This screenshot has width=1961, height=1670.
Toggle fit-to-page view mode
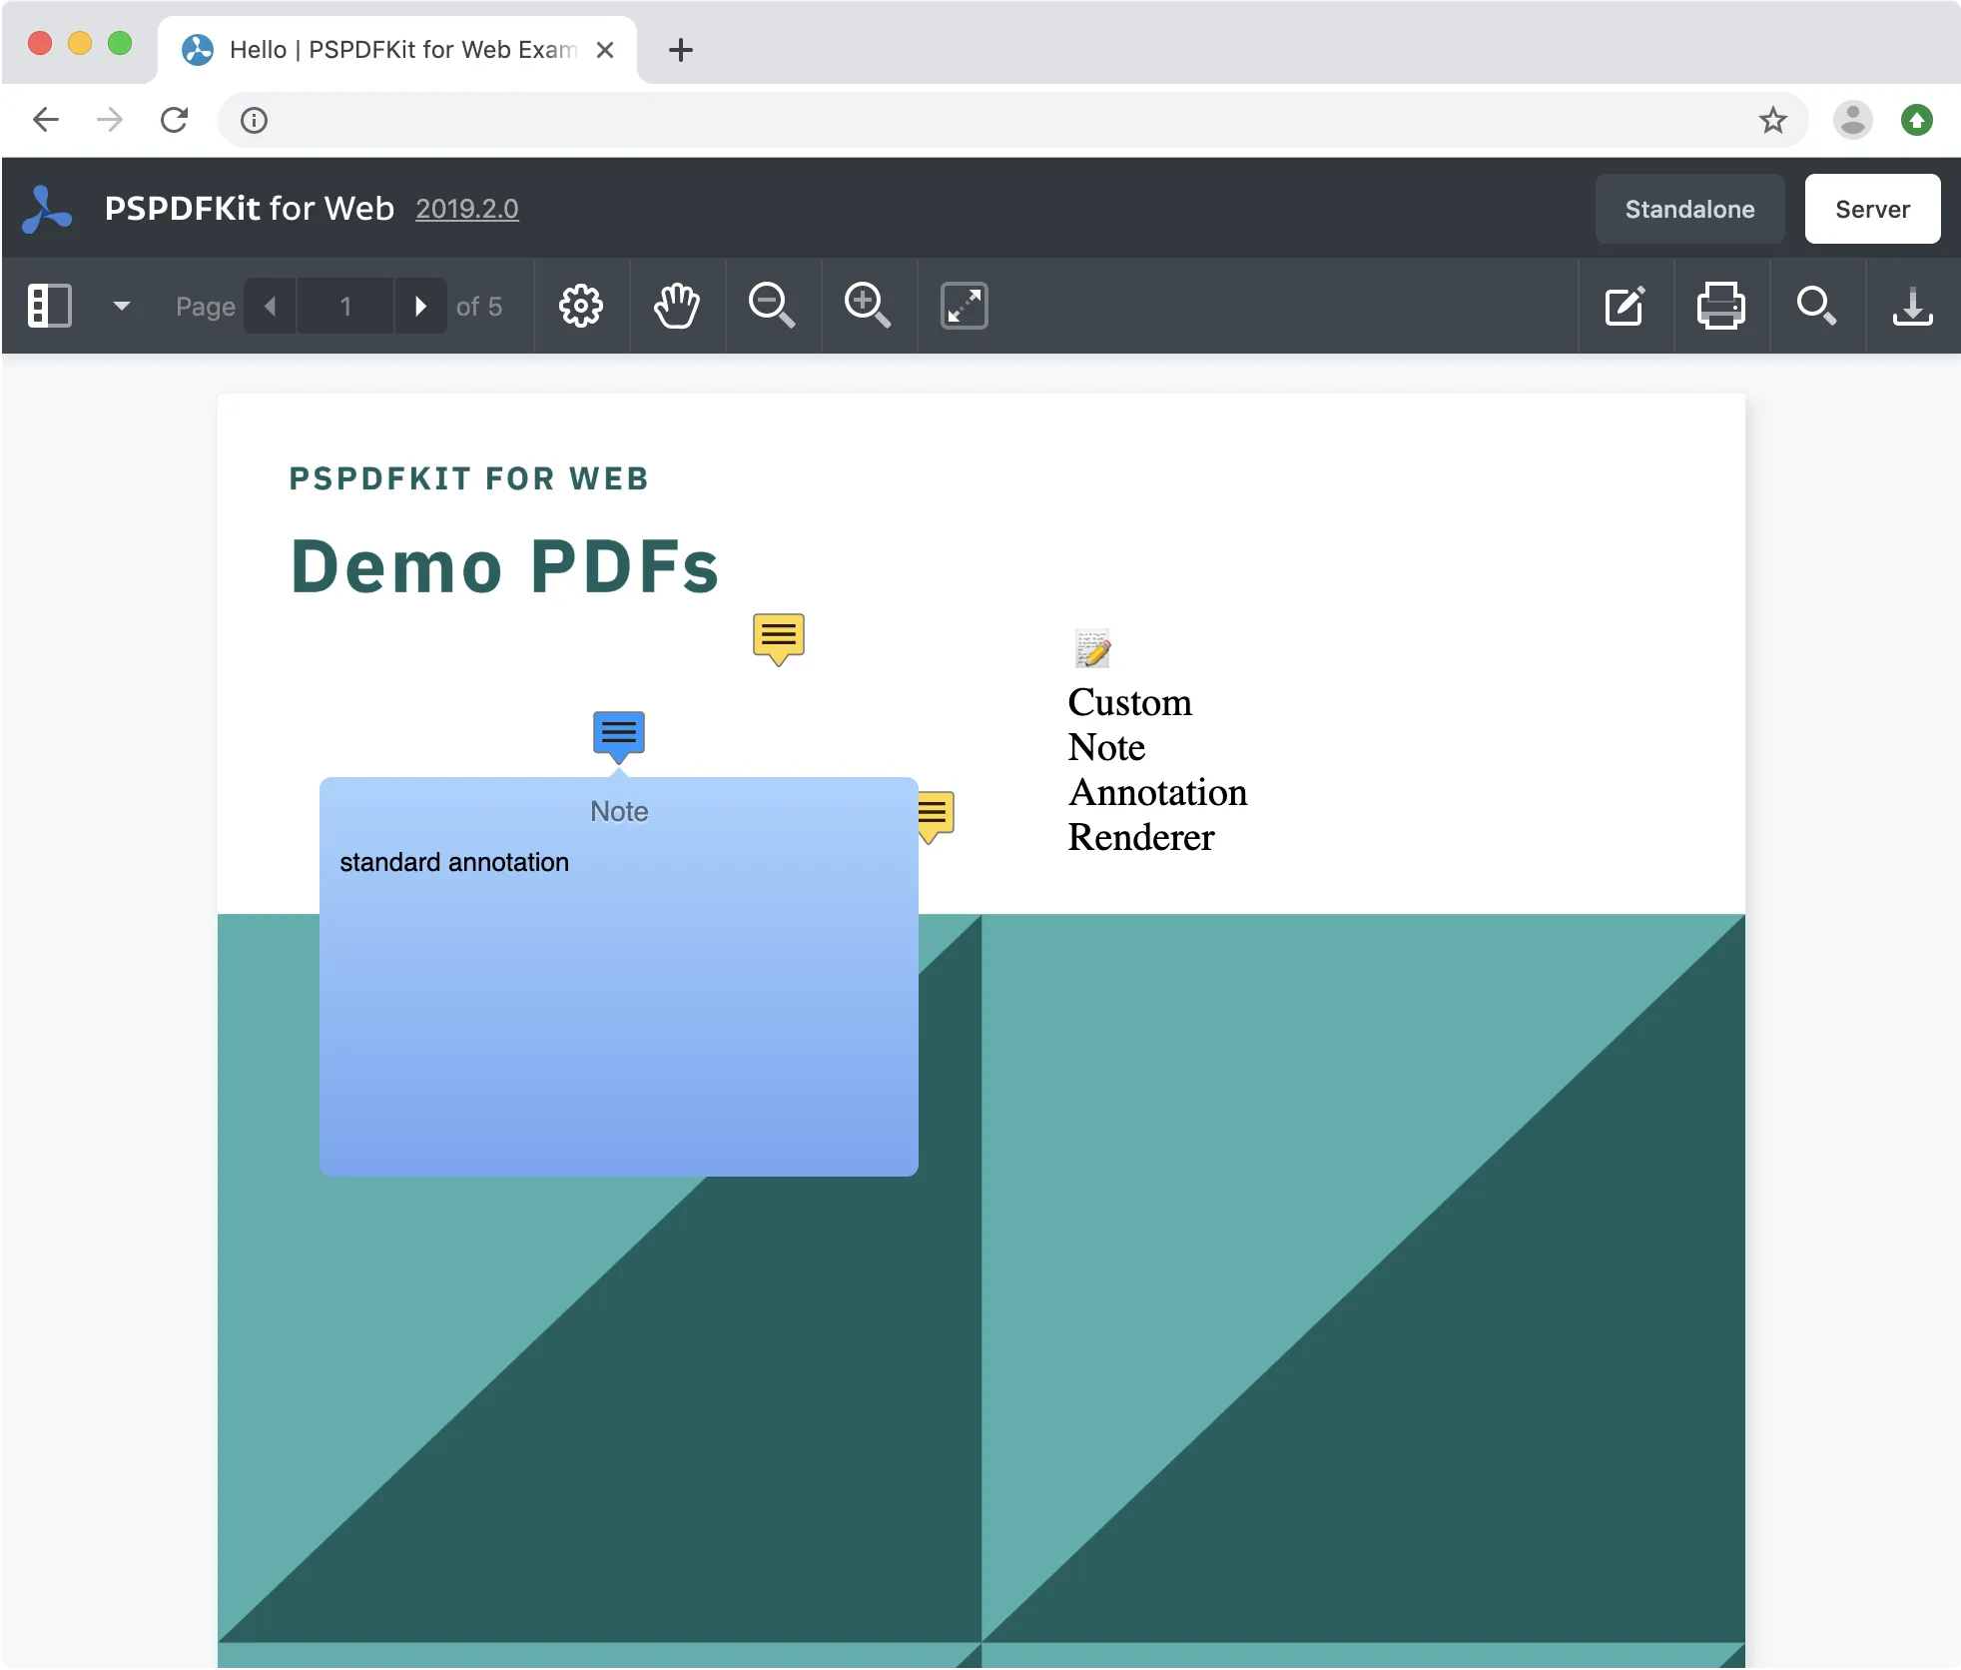[x=964, y=306]
